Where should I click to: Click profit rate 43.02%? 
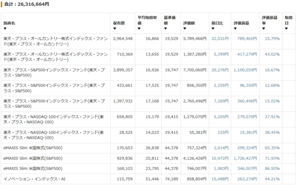272,54
